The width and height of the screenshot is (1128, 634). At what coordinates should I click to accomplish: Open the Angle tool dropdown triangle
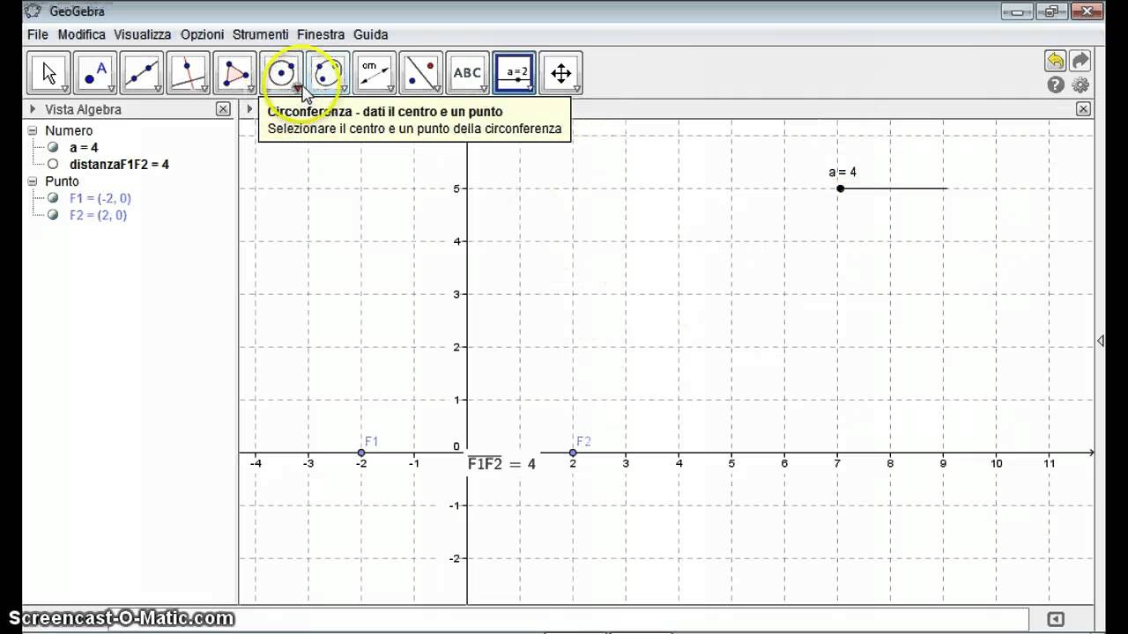(x=390, y=89)
